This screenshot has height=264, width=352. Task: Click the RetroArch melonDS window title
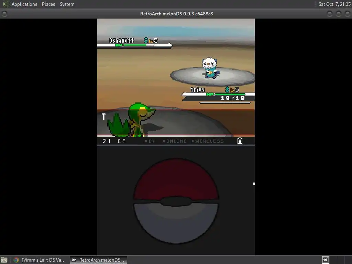(x=176, y=14)
